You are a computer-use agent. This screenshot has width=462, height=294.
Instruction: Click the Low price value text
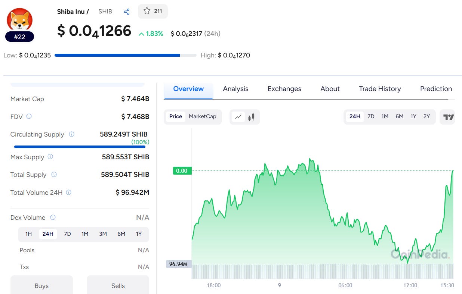pos(35,56)
